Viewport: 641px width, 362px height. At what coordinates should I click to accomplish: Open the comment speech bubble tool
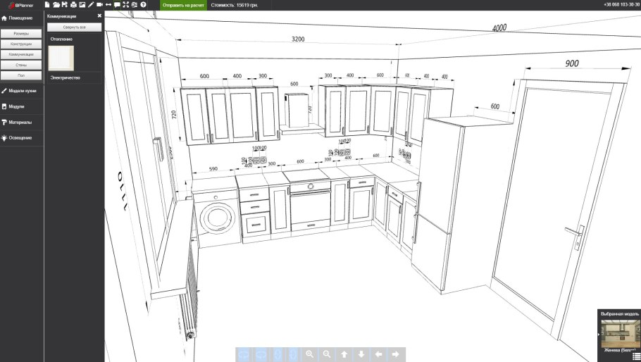pyautogui.click(x=117, y=5)
